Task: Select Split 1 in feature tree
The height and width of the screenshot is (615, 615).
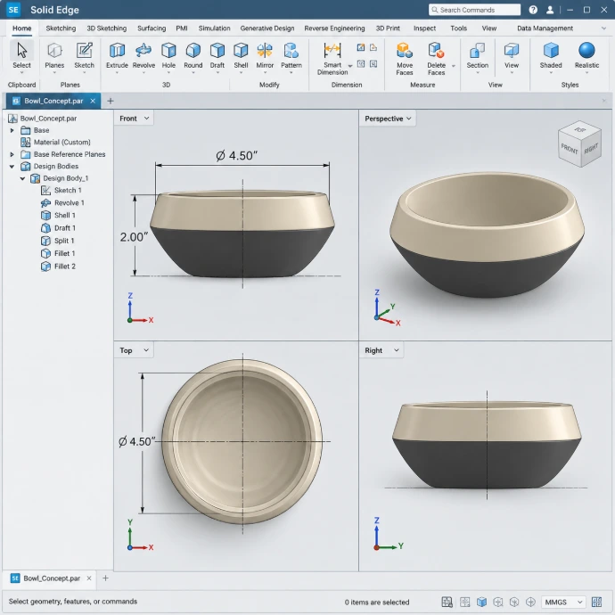Action: (58, 241)
